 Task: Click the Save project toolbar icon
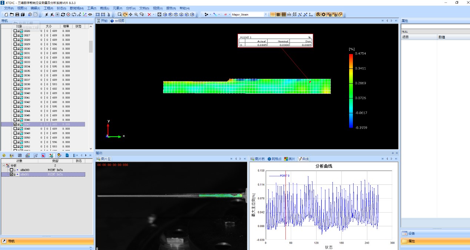[17, 14]
